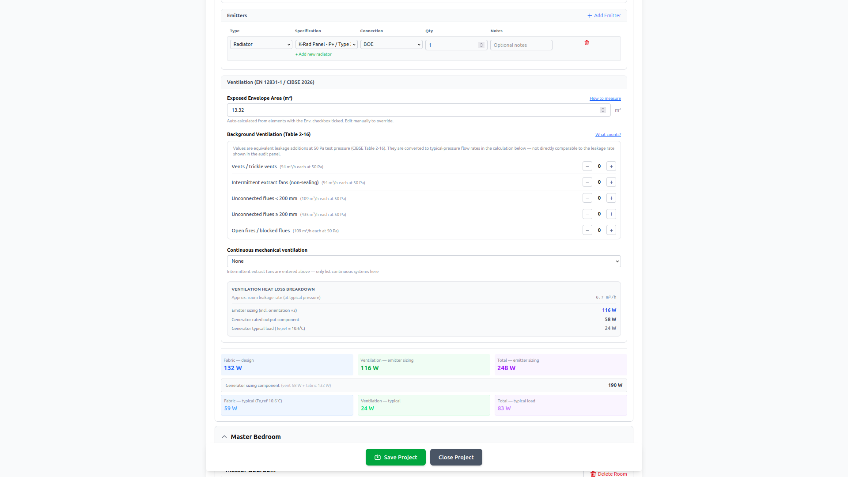Viewport: 848px width, 477px height.
Task: Step the emitter Qty spinner
Action: click(481, 44)
